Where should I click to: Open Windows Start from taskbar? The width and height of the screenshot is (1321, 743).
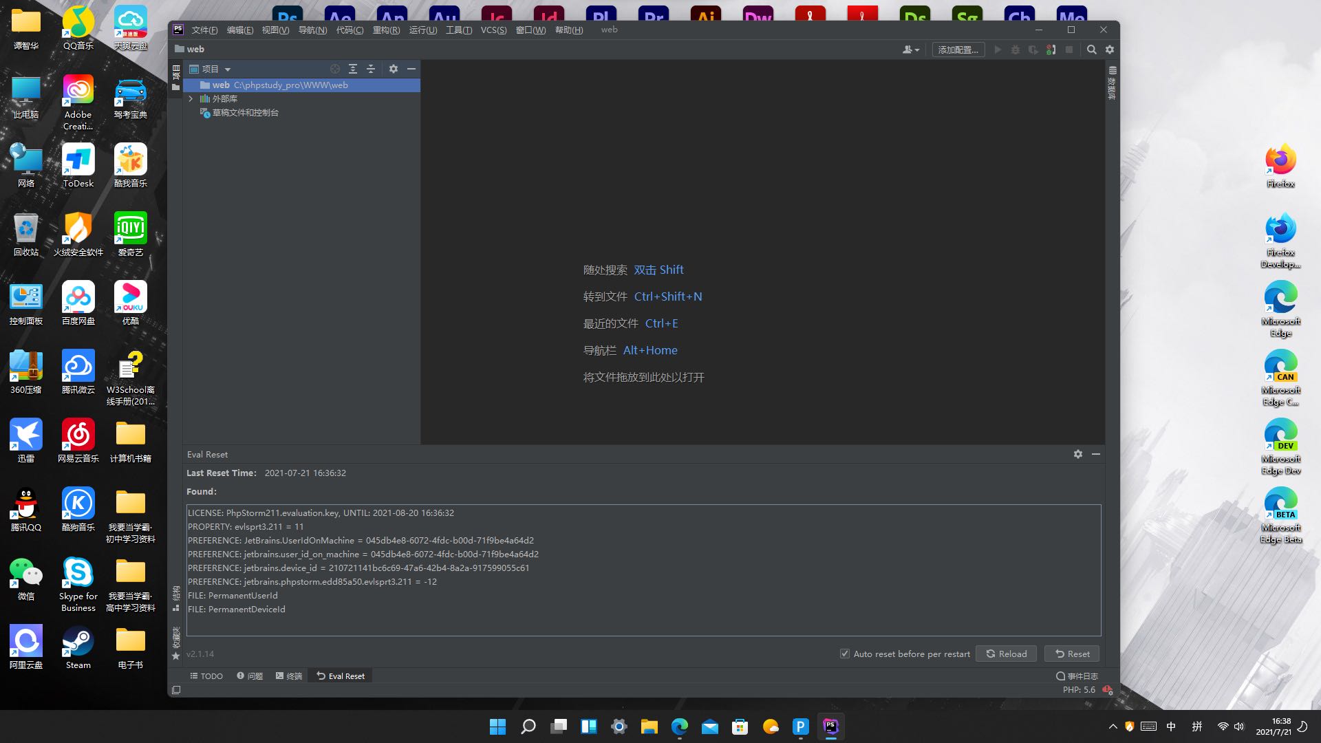pos(497,726)
